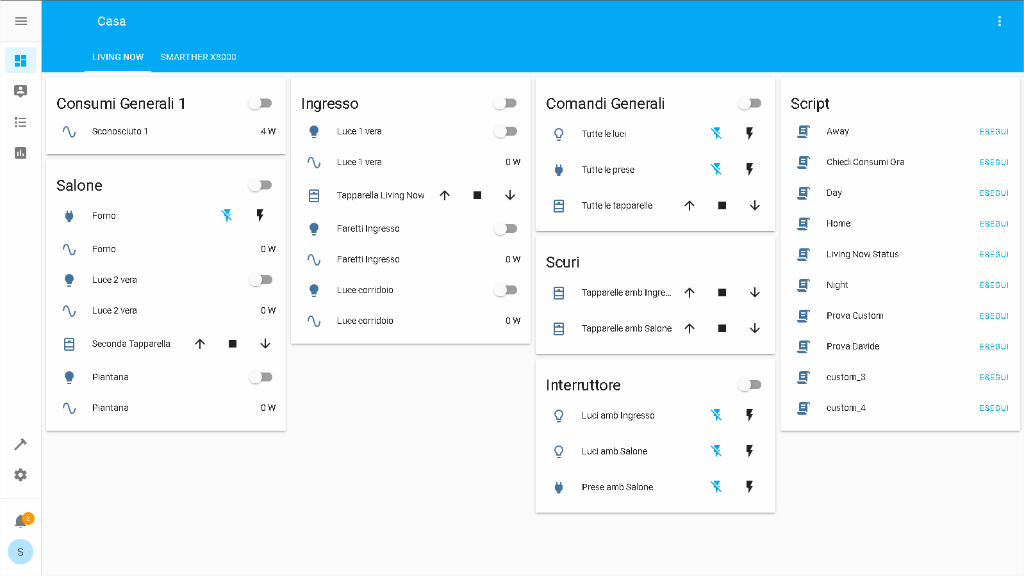Raise Tapparelle amb Ingresso cover
The width and height of the screenshot is (1024, 576).
click(x=690, y=292)
